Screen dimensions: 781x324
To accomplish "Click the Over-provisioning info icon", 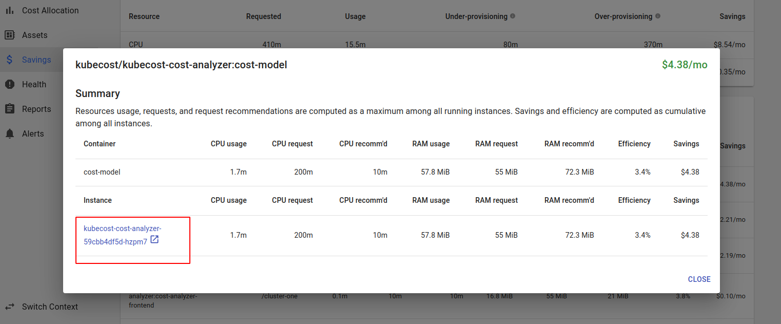I will coord(658,16).
